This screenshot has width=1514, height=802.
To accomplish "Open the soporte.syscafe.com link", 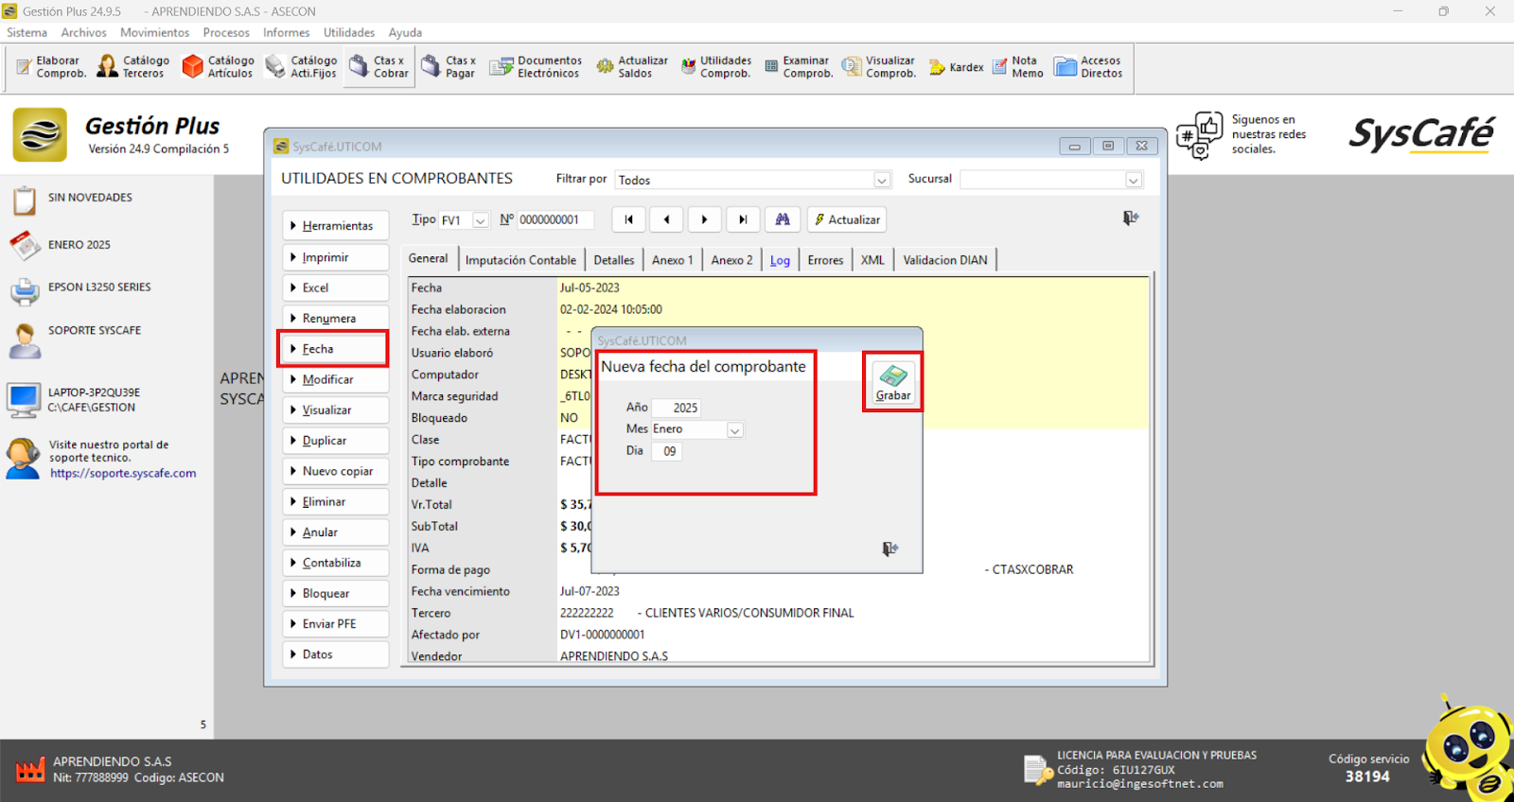I will [123, 473].
